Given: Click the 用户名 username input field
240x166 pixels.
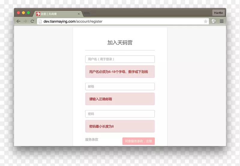Looking at the screenshot, I should pyautogui.click(x=120, y=59).
